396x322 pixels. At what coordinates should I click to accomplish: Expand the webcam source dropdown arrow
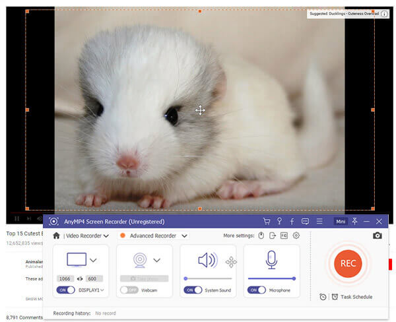point(156,260)
